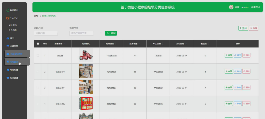Viewport: 265px width, 119px height.
Task: Open the 危害等级 dropdown arrow
Action: point(101,33)
